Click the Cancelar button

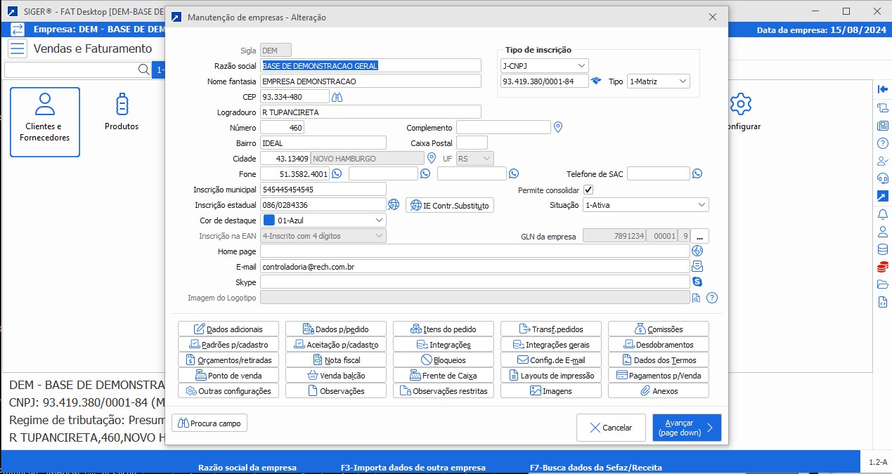point(611,428)
